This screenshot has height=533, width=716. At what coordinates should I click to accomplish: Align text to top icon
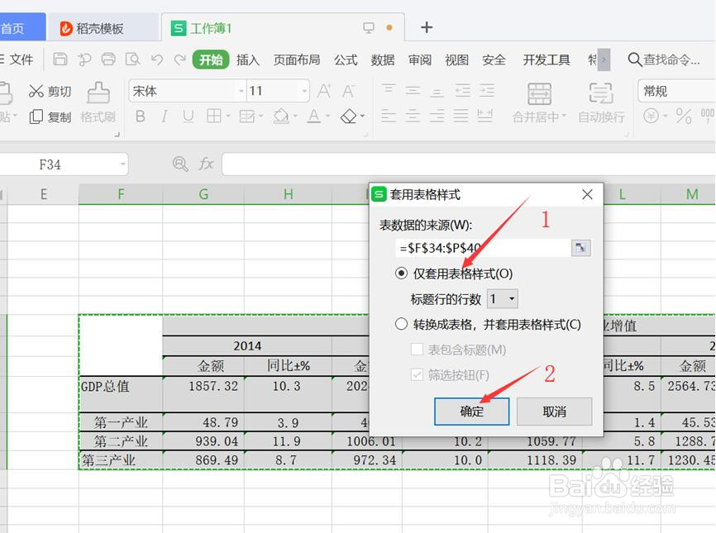pos(388,90)
